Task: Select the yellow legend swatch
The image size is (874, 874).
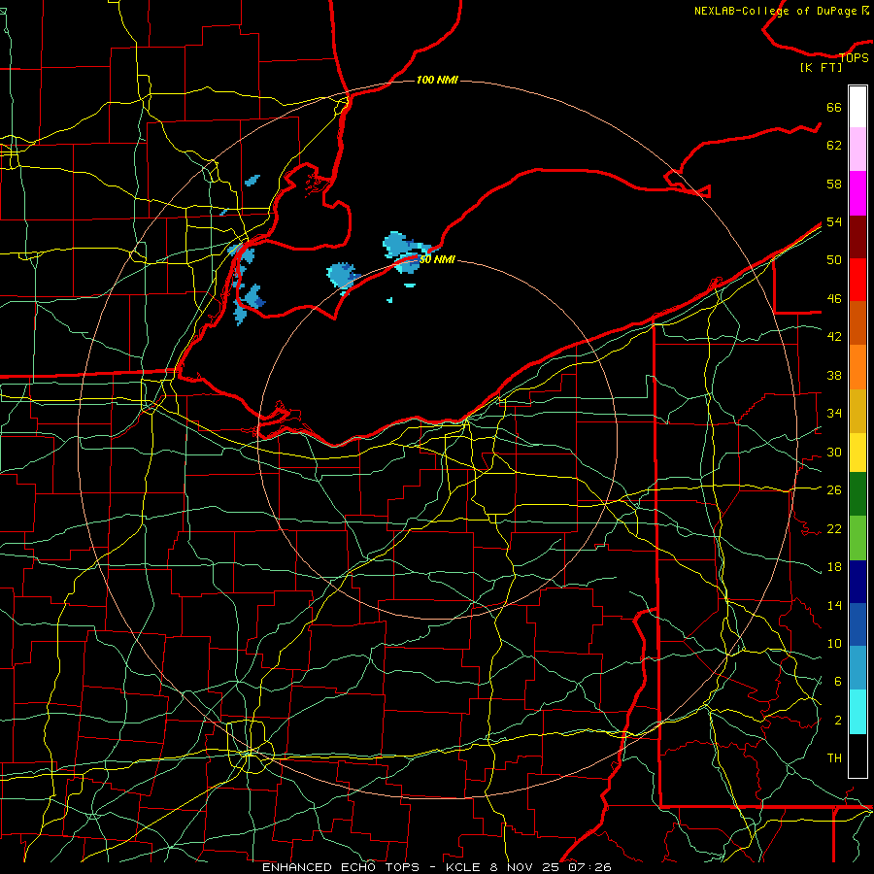Action: click(857, 452)
